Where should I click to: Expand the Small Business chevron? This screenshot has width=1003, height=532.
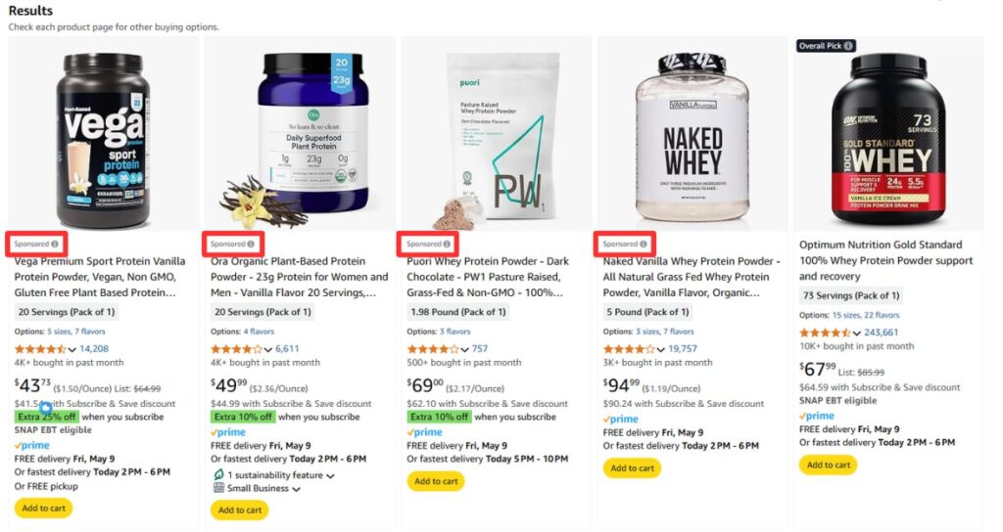click(296, 489)
